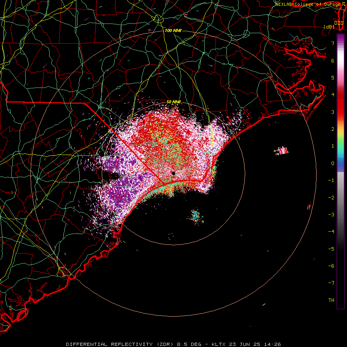
Task: Click the 0 dB blue section of the color bar
Action: [x=340, y=163]
